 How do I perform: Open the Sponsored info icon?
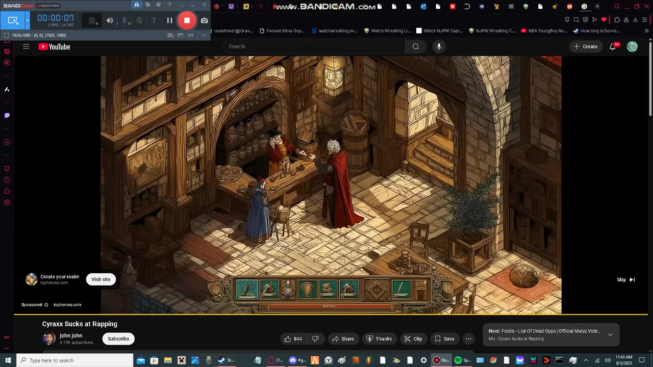tap(46, 305)
